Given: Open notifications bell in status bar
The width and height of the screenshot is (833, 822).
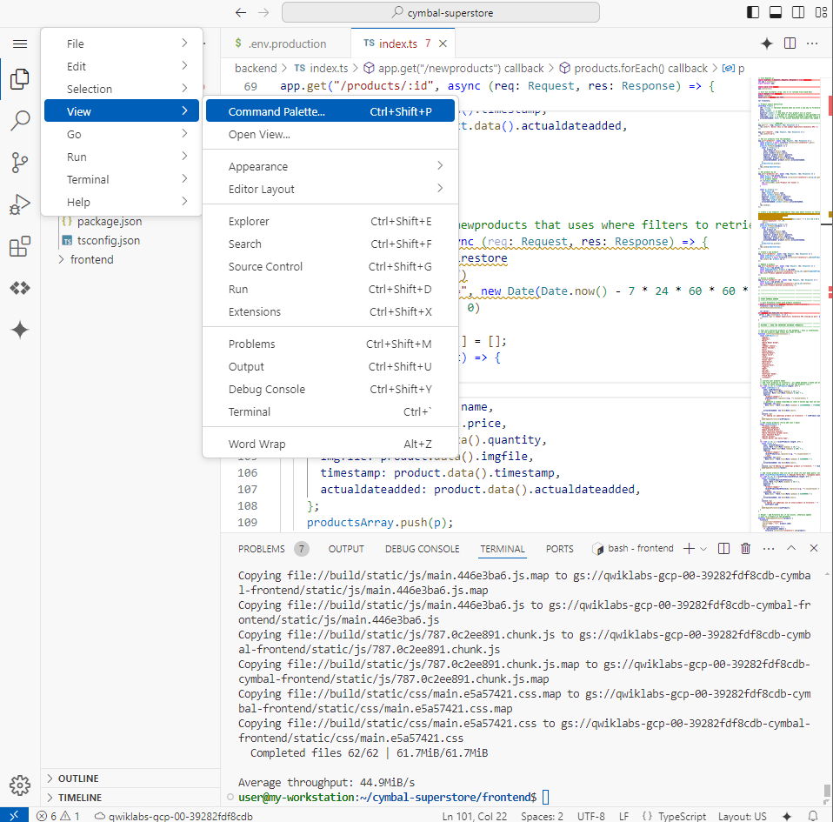Looking at the screenshot, I should tap(813, 816).
